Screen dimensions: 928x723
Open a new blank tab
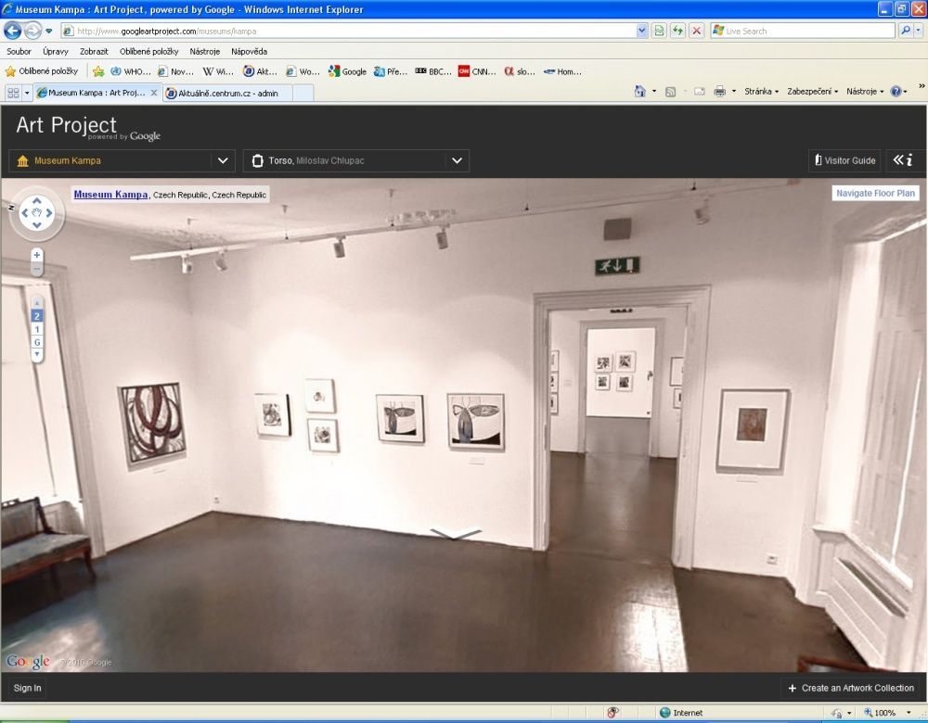[x=303, y=94]
